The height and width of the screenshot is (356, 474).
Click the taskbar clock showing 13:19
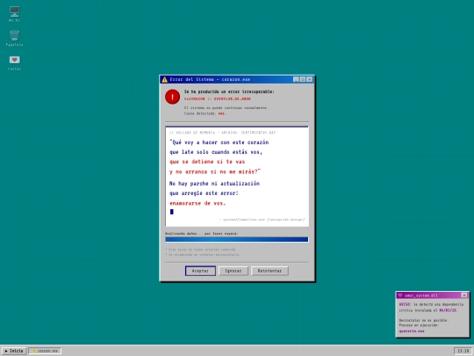(463, 351)
